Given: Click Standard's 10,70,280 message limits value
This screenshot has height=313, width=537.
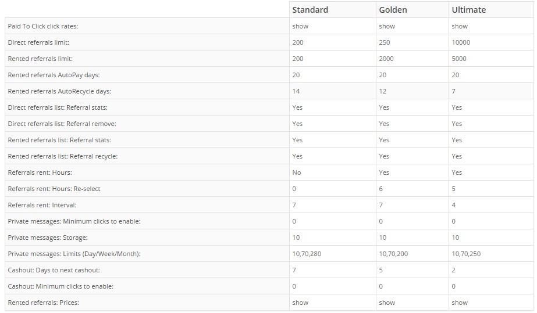Looking at the screenshot, I should click(x=306, y=254).
